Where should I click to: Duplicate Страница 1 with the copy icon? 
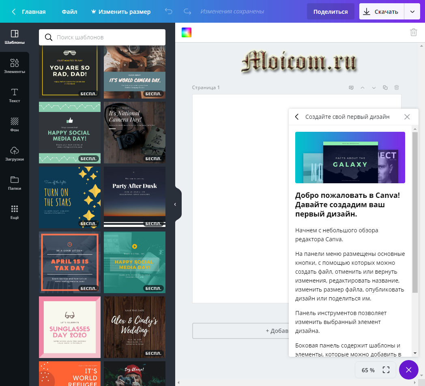[385, 88]
